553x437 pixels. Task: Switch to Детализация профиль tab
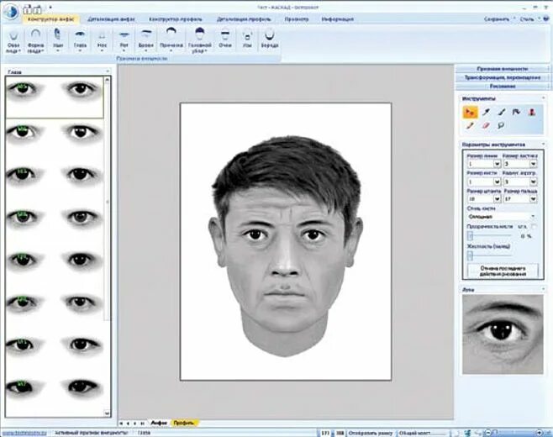[244, 19]
